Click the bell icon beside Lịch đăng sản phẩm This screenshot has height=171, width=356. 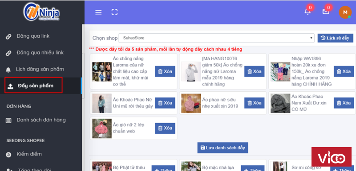click(8, 70)
